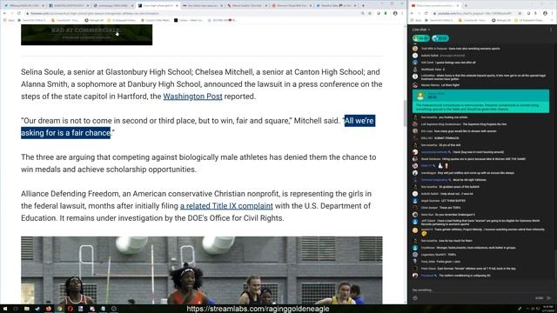The width and height of the screenshot is (557, 313).
Task: Open the YouTube window profile avatar
Action: coord(546,13)
